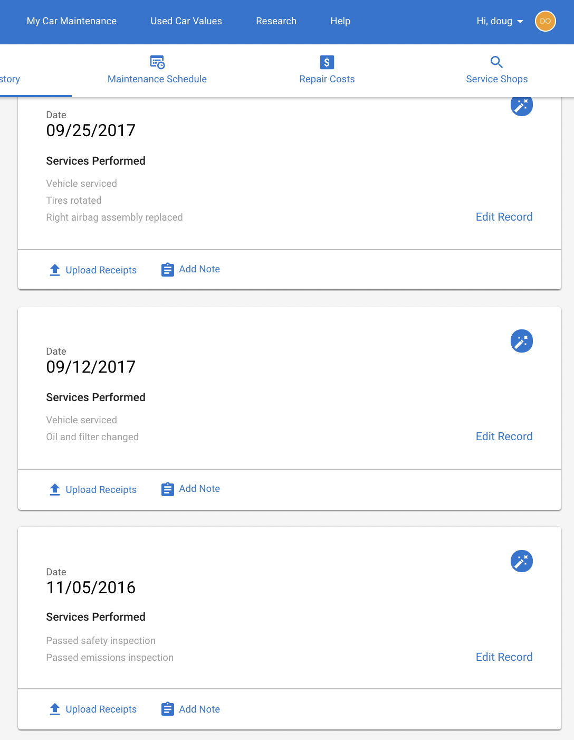The height and width of the screenshot is (740, 574).
Task: Edit Record for 09/12/2017 oil change
Action: click(504, 437)
